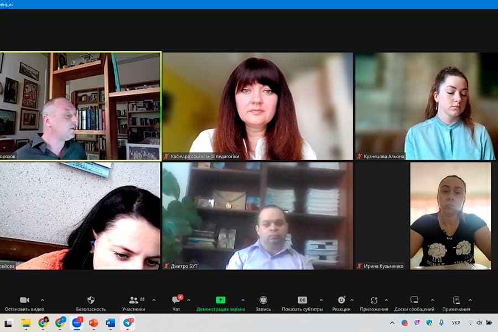The height and width of the screenshot is (332, 498).
Task: Select Ирина Кузьменко's video tile
Action: tap(426, 216)
